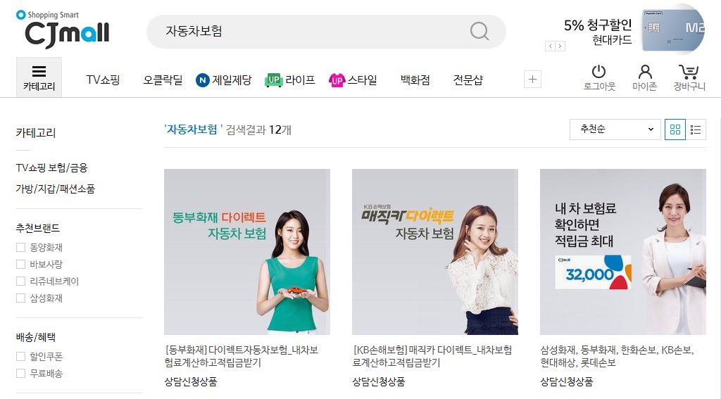721x399 pixels.
Task: Click the magnifier search icon
Action: (479, 31)
